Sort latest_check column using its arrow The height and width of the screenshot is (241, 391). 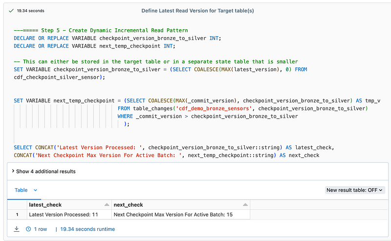tap(107, 205)
